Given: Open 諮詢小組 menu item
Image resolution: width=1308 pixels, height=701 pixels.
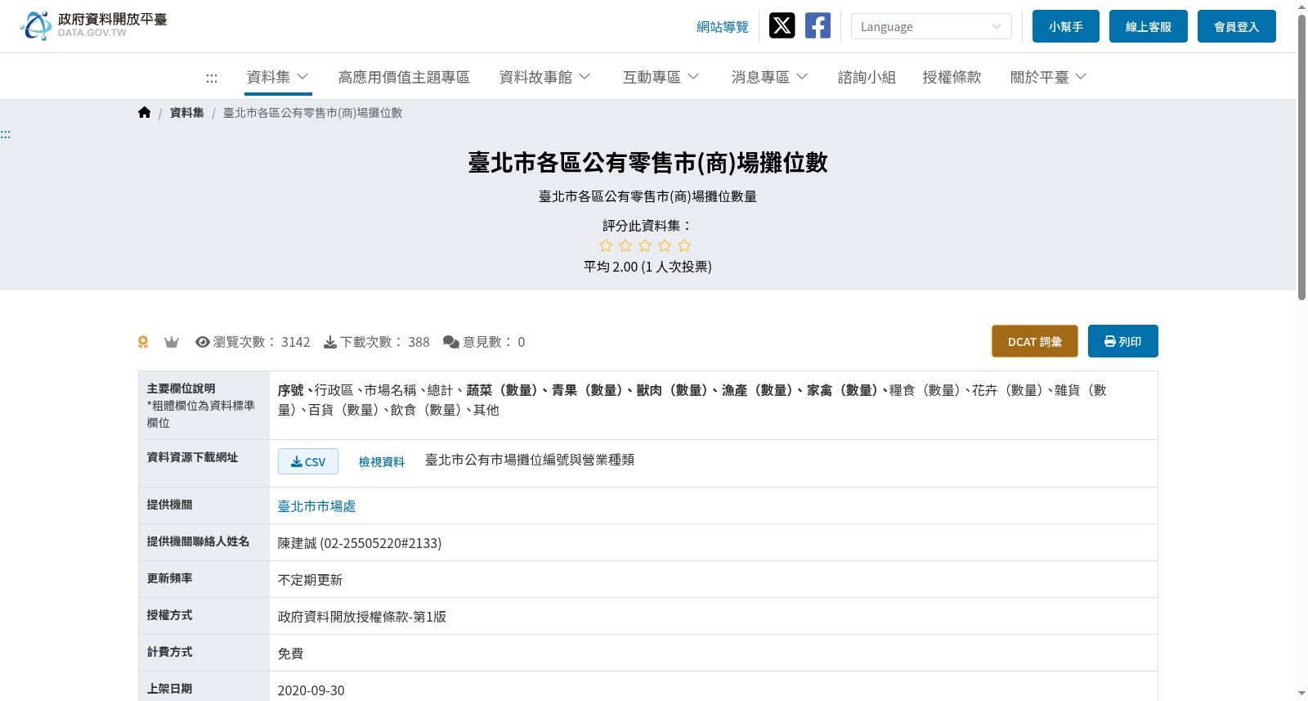Looking at the screenshot, I should pos(867,77).
